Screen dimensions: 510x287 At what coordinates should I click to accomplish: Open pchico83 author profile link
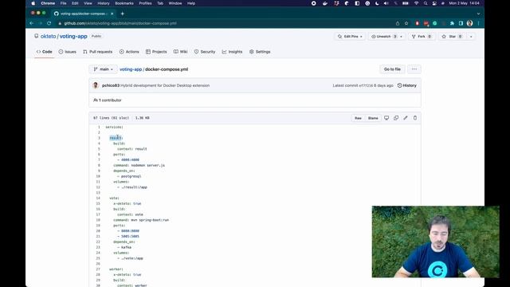point(111,85)
